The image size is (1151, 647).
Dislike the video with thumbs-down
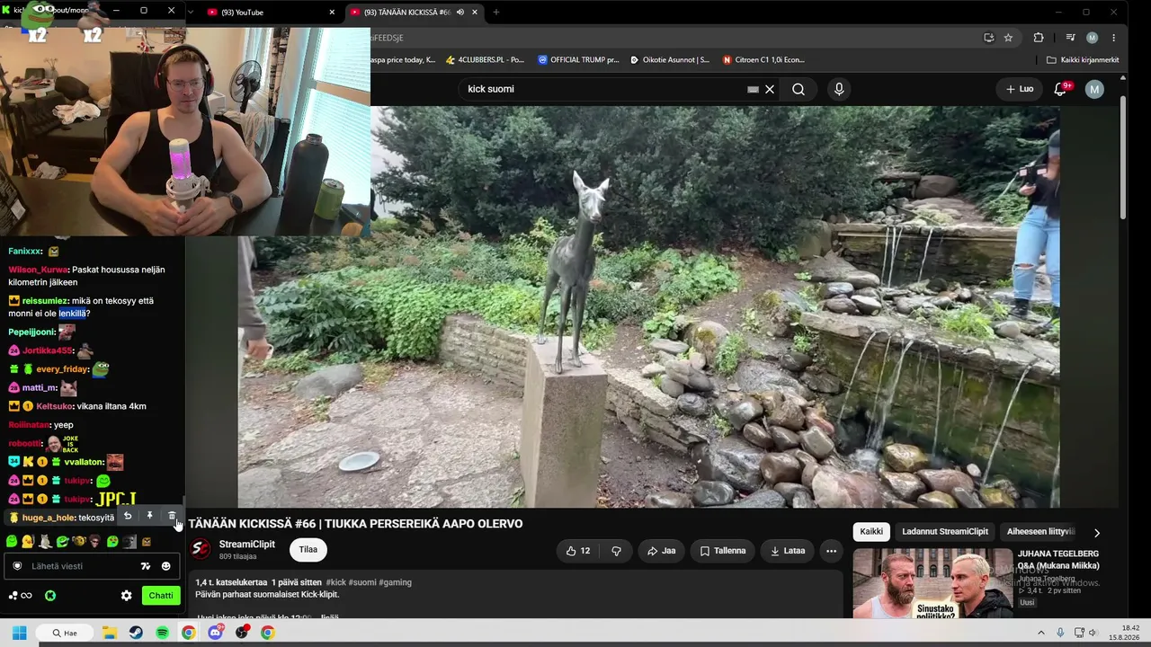(617, 551)
